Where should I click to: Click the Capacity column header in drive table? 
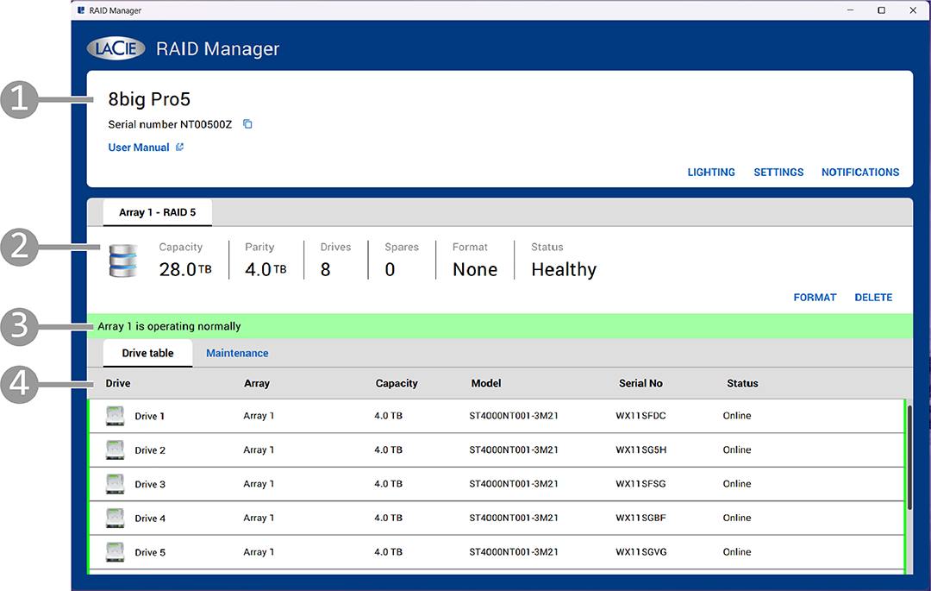[x=397, y=384]
